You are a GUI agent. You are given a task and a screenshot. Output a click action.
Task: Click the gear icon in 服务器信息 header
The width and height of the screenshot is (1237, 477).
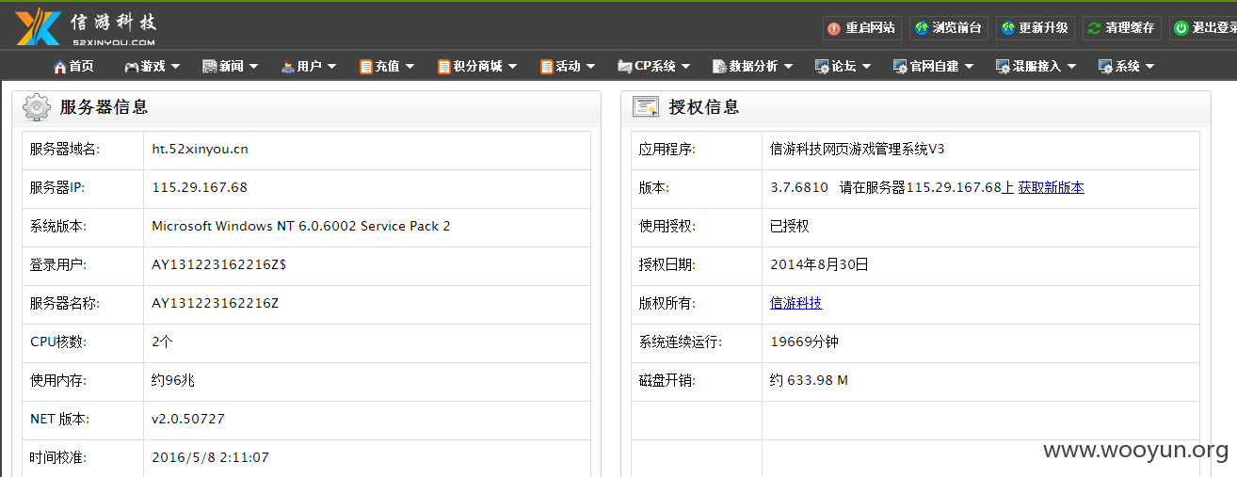tap(37, 107)
